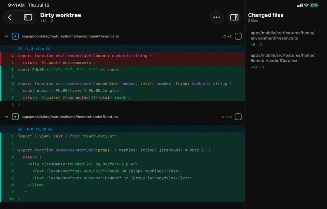Screen dimensions: 327x209
Task: Click the -0 +10 stat beside RemoteHandoffCard.tsx header
Action: coord(226,117)
